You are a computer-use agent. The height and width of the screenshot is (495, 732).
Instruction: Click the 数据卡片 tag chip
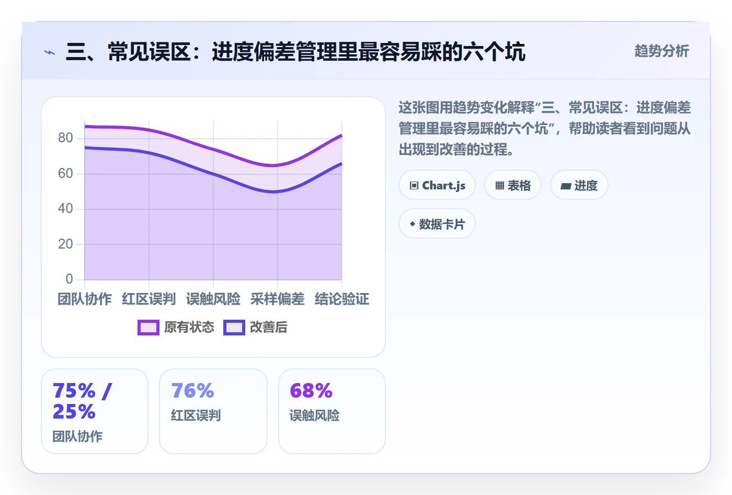tap(437, 224)
